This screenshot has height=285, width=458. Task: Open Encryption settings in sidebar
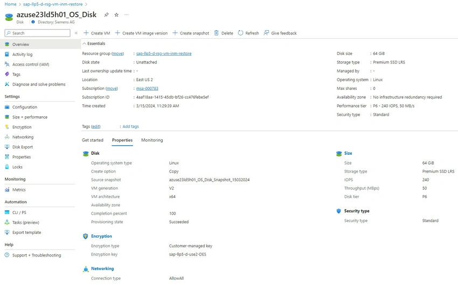tap(22, 127)
